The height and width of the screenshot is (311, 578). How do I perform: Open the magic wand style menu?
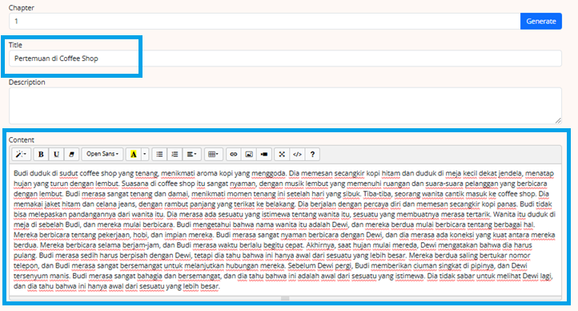click(21, 154)
